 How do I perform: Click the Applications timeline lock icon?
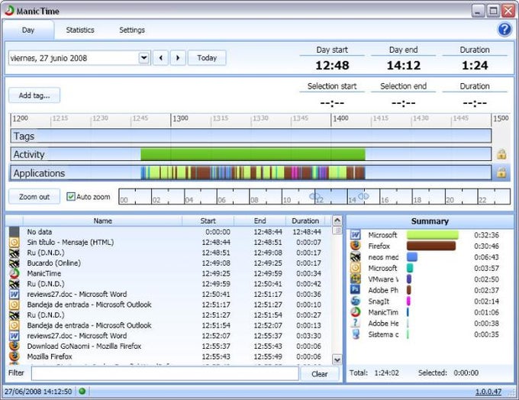(501, 173)
